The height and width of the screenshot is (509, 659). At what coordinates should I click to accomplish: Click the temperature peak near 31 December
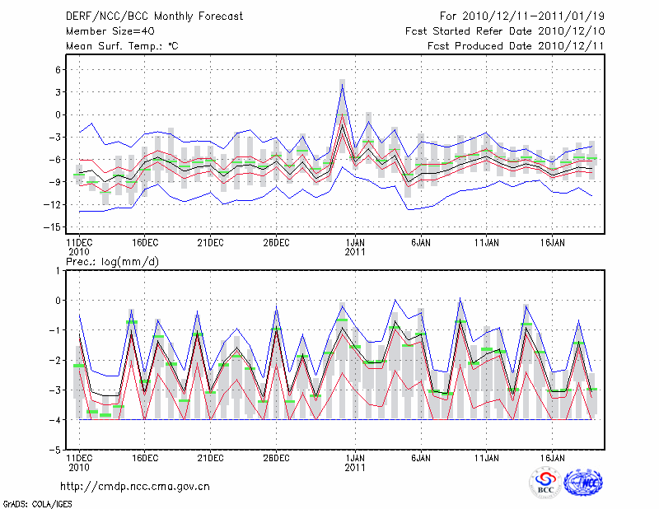click(342, 85)
